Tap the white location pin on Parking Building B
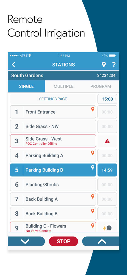127x275 pixels. click(93, 167)
